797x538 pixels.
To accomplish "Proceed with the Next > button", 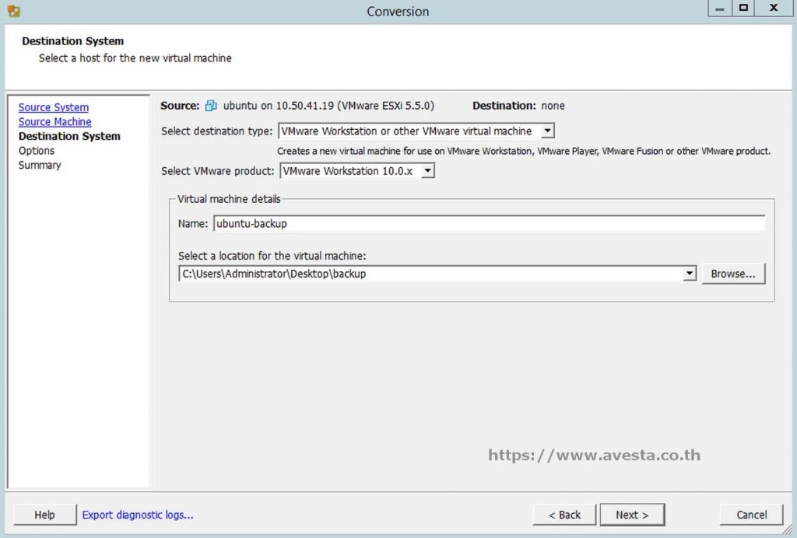I will pyautogui.click(x=632, y=515).
